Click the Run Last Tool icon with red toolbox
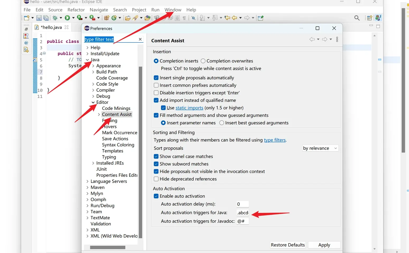The width and height of the screenshot is (409, 253). (92, 18)
